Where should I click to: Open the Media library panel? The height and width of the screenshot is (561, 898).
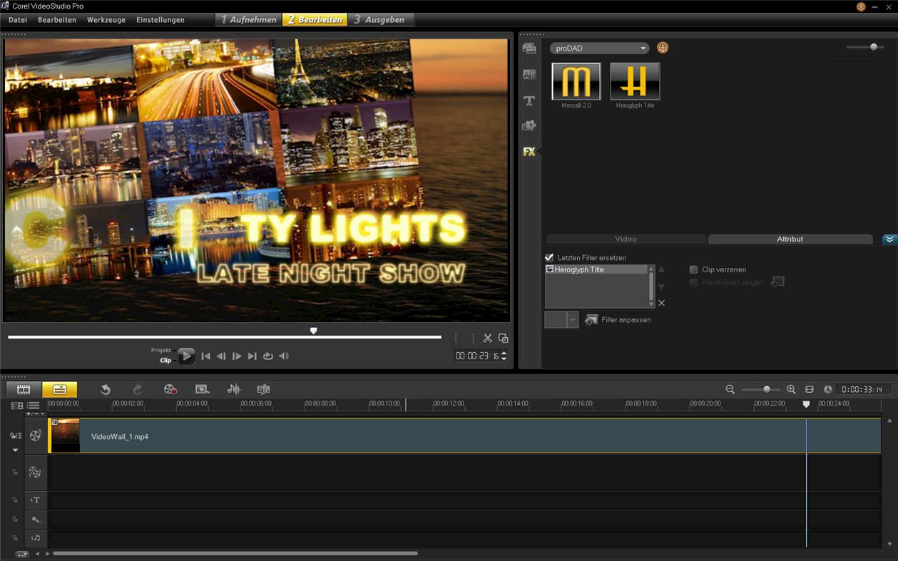pos(529,48)
